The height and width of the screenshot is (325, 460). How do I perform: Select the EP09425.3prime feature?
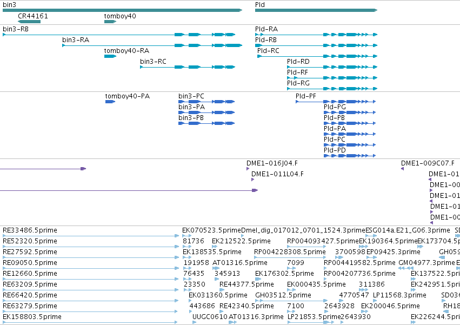coord(371,257)
